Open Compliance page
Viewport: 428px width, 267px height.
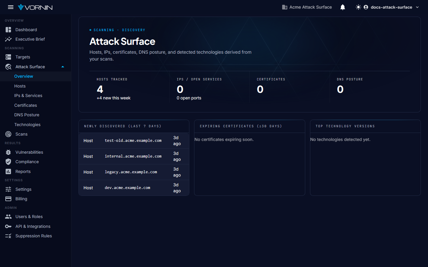27,162
